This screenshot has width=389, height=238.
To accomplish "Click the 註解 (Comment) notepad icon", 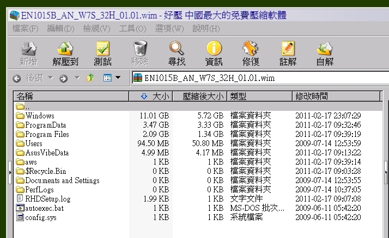I will click(x=288, y=48).
